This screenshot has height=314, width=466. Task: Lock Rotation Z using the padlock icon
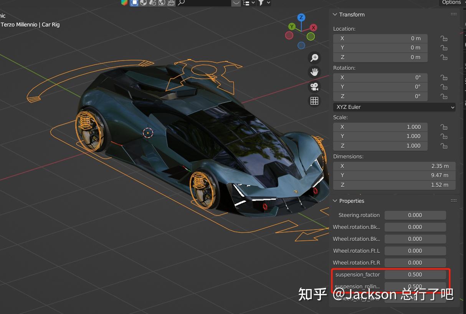point(444,96)
